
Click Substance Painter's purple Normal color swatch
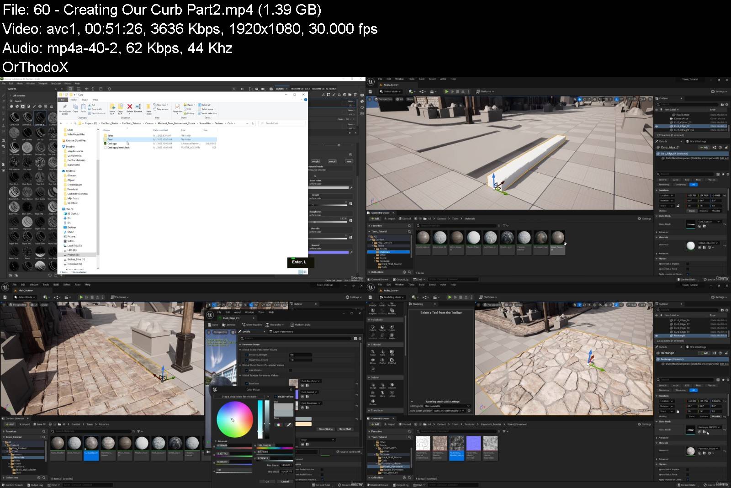coord(329,252)
